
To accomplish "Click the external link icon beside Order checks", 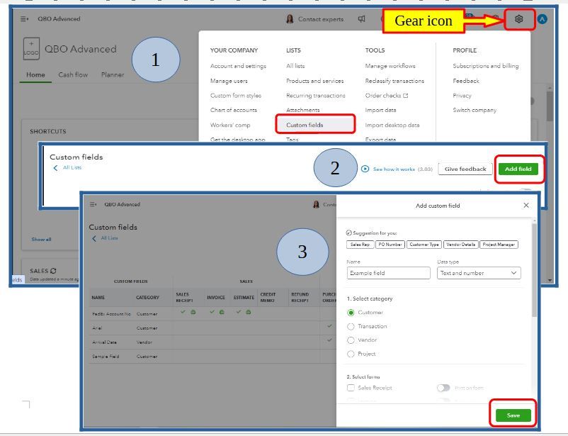I will tap(405, 96).
